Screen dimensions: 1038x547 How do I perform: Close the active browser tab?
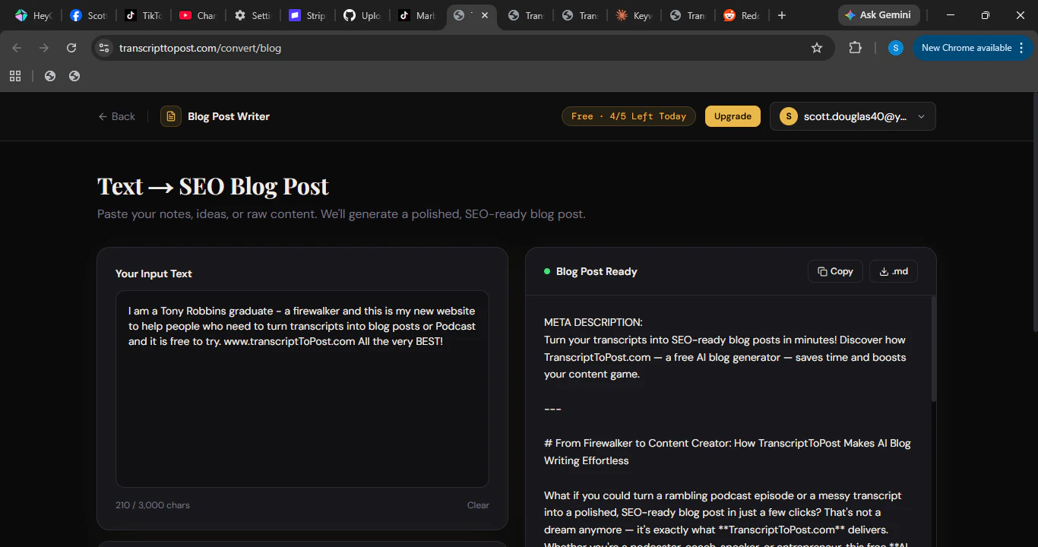pos(485,15)
